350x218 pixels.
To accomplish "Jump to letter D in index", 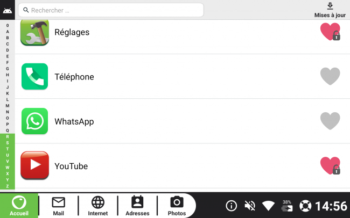I will pyautogui.click(x=8, y=50).
